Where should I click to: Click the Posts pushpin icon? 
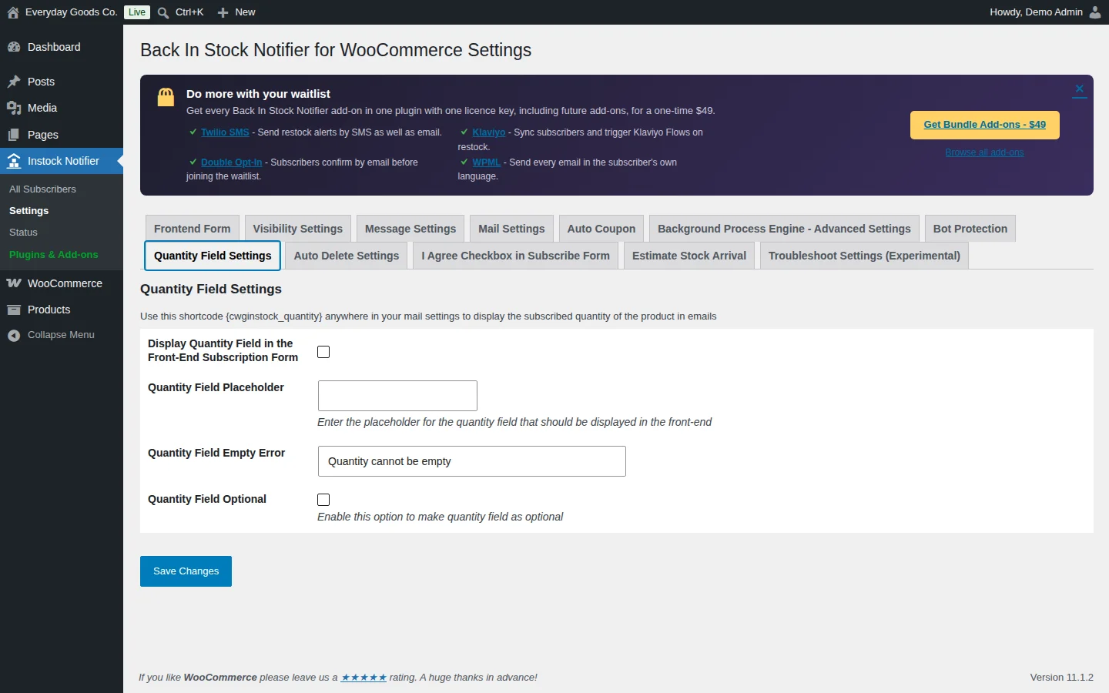click(14, 82)
